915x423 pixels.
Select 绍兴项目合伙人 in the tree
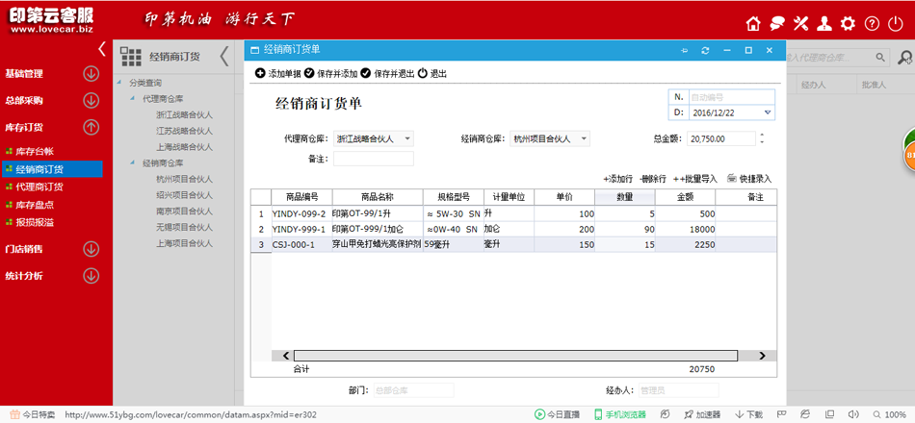184,194
